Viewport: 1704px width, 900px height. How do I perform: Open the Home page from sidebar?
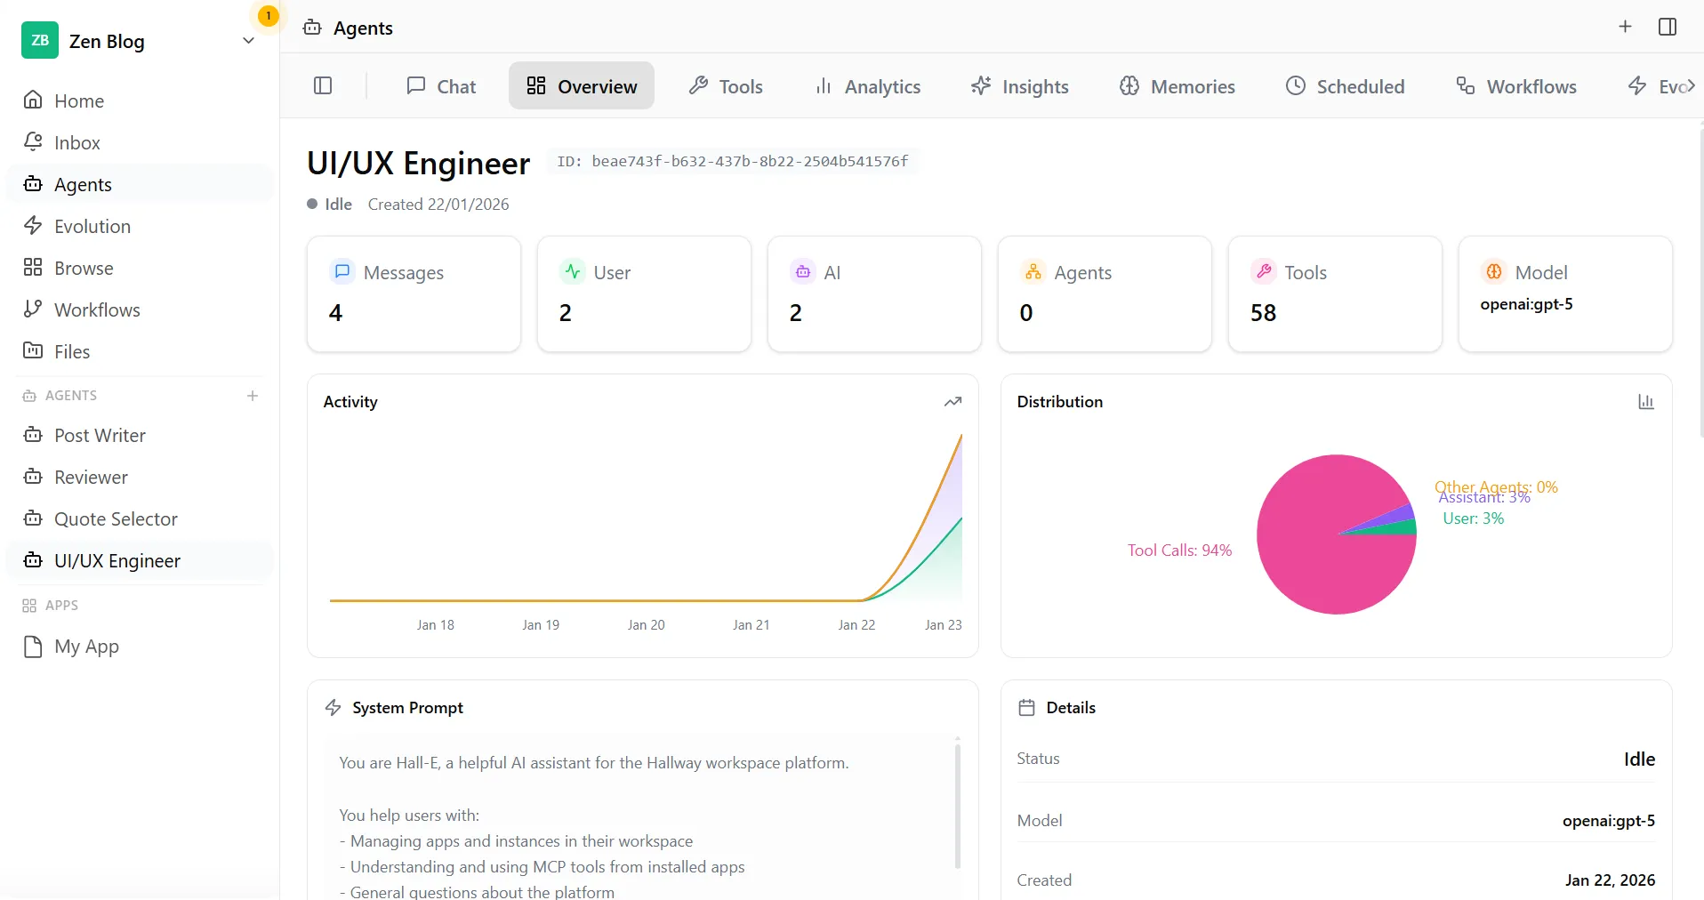pyautogui.click(x=79, y=100)
